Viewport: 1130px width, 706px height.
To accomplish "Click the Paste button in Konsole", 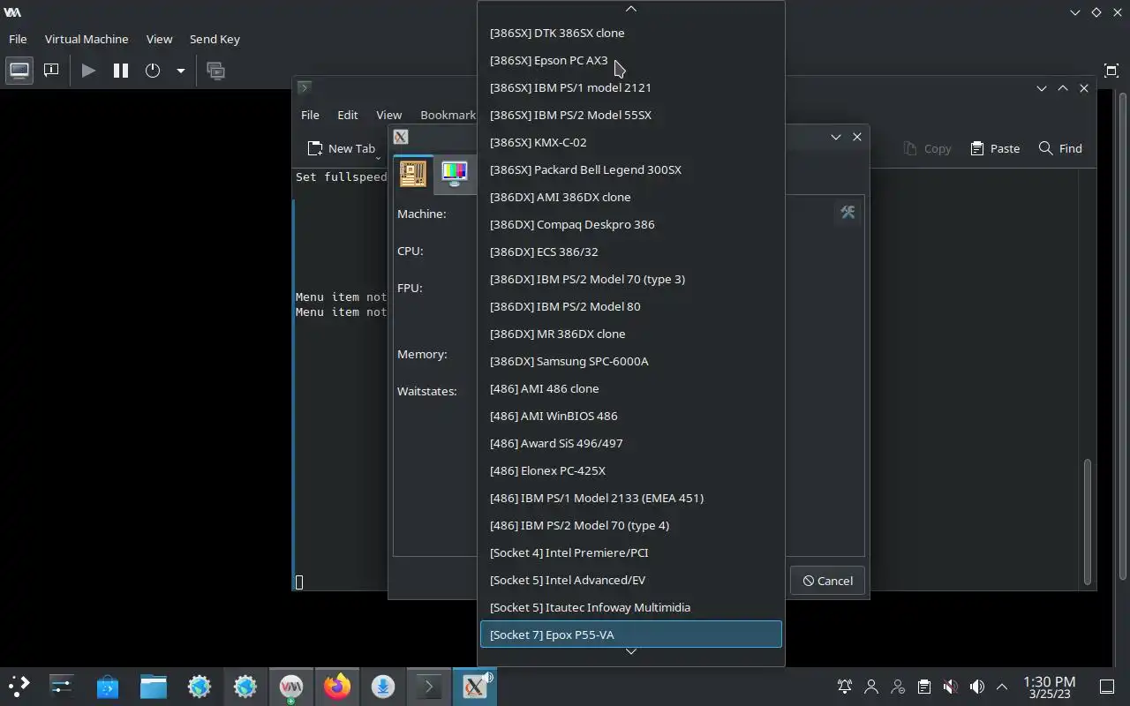I will [x=995, y=148].
